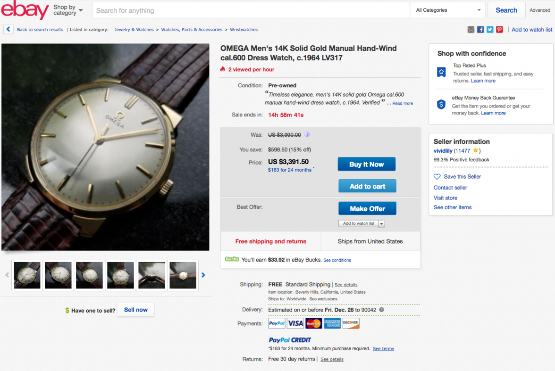Open the delivery estimate help icon
The height and width of the screenshot is (371, 555).
pos(381,310)
